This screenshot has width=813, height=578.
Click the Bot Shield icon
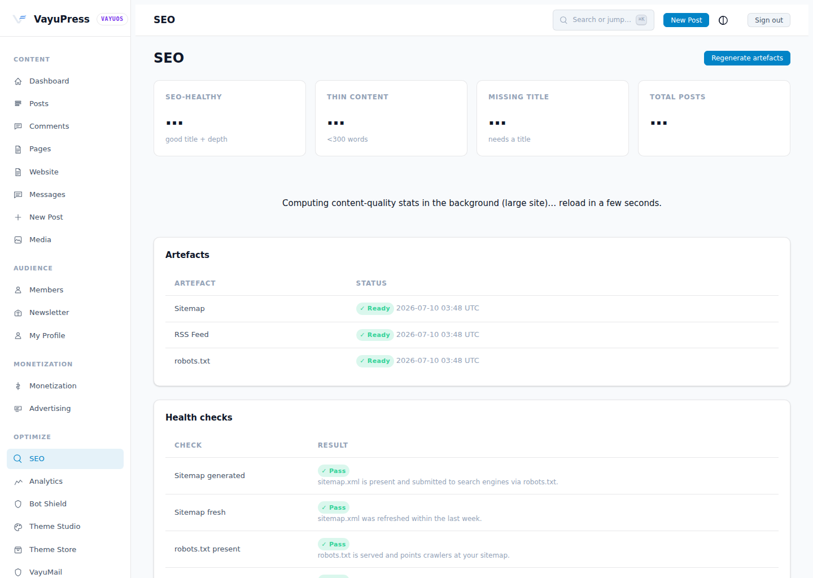[18, 504]
